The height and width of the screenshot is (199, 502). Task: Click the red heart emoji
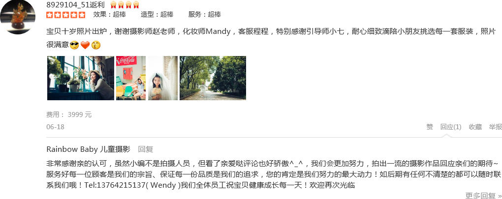pyautogui.click(x=85, y=45)
